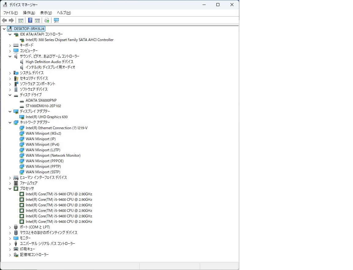Collapse the ディスク ドライブ category
This screenshot has height=270, width=353.
[x=10, y=95]
